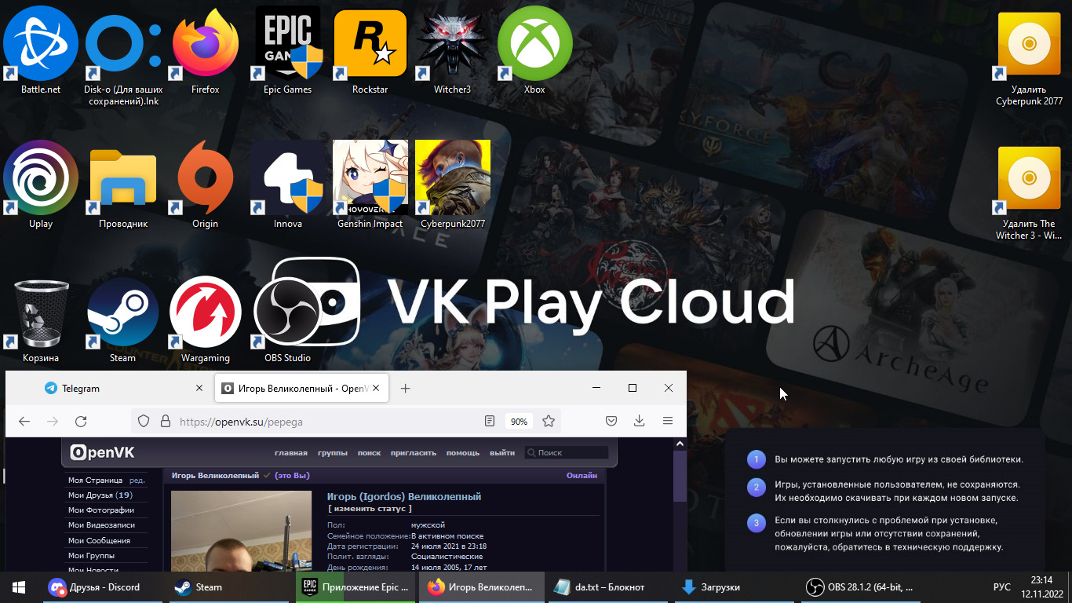
Task: Switch to OBS 28.1.2 in taskbar
Action: pos(862,587)
